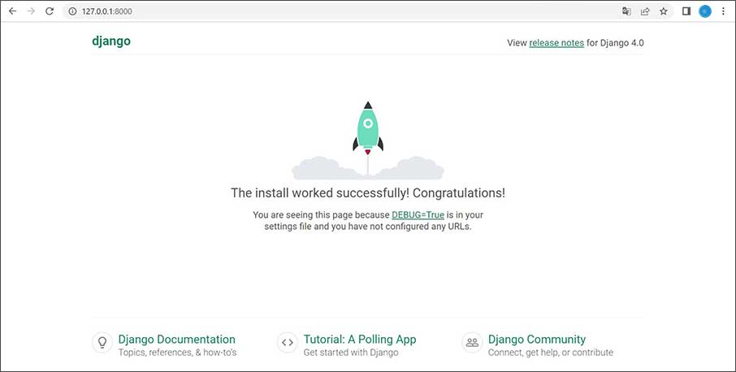736x372 pixels.
Task: Bookmark this page with the star icon
Action: click(x=663, y=11)
